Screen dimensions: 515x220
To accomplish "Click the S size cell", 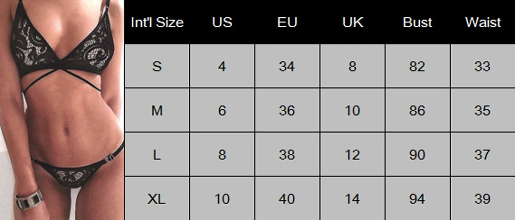I will tap(157, 67).
